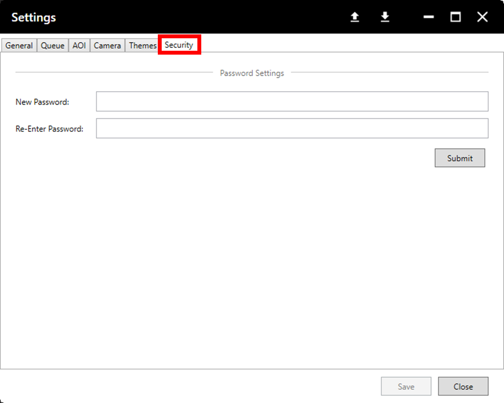Screen dimensions: 504x403
Task: Select the AOI tab
Action: [x=79, y=45]
